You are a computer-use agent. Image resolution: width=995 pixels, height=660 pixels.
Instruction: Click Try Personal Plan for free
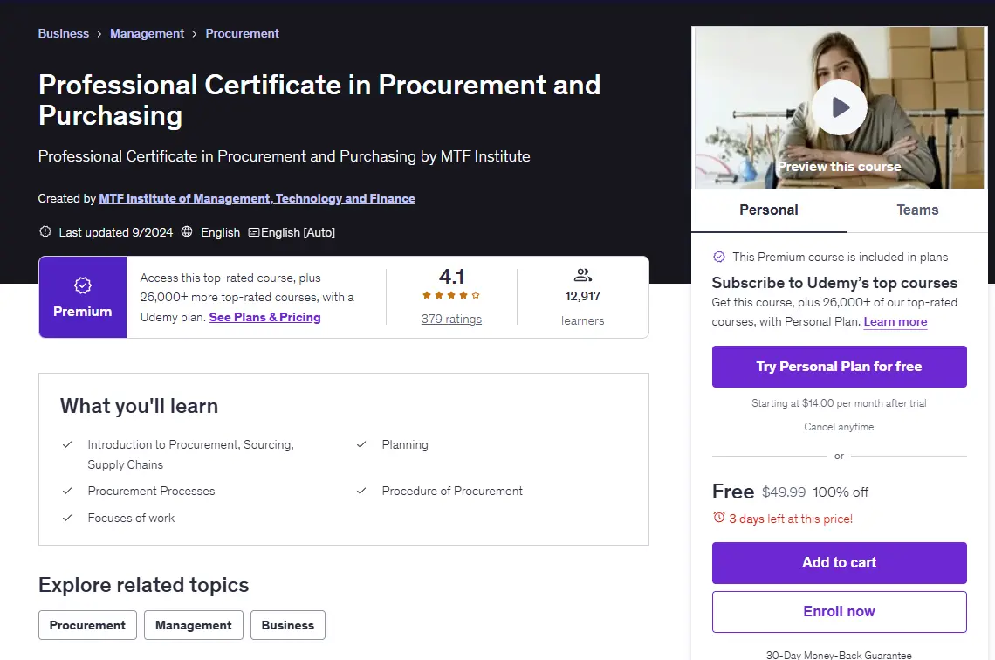[840, 366]
